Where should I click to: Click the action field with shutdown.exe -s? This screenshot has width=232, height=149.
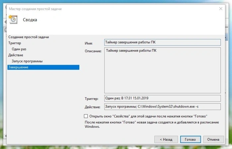(162, 107)
